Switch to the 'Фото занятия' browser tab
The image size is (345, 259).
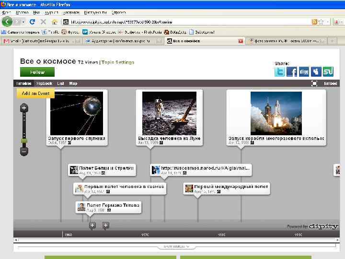287,41
